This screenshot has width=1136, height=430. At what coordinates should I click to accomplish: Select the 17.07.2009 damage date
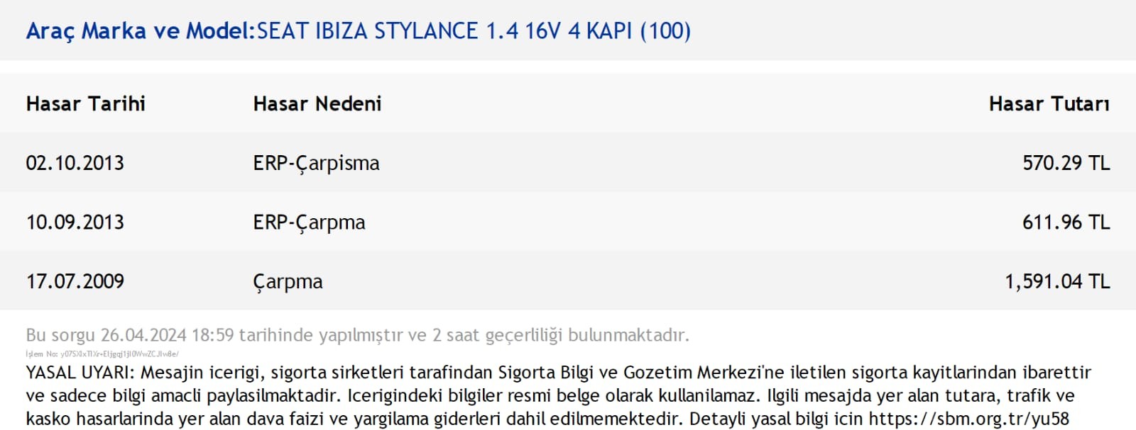pos(75,282)
